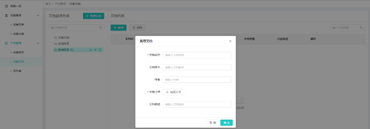Click the 文档版本 input field
The image size is (370, 129).
[x=197, y=67]
